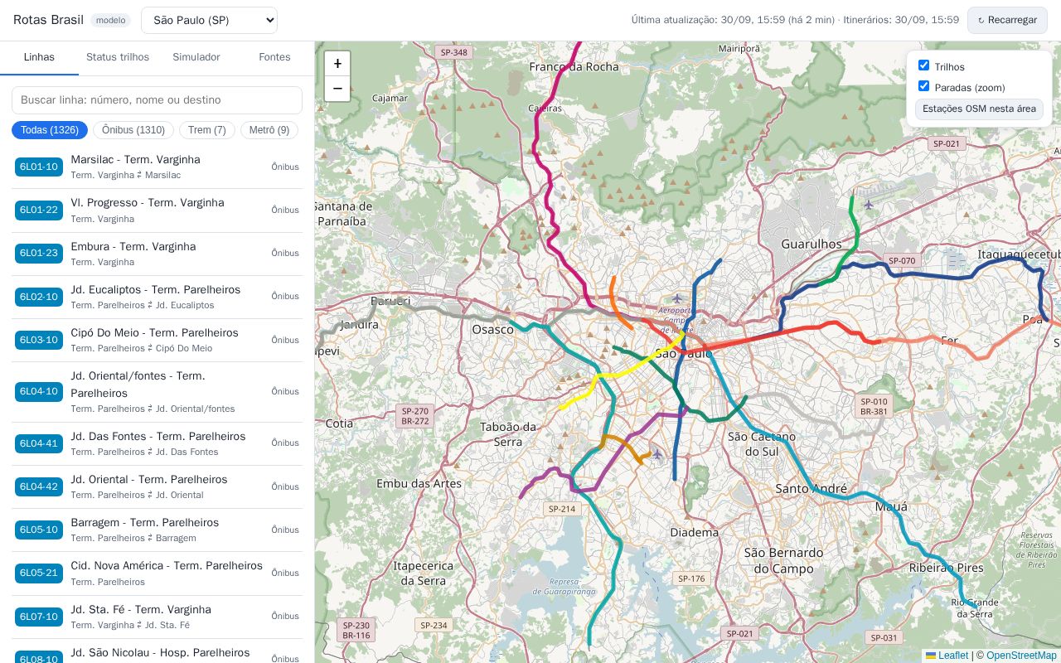Click the modelo badge next to Rotas Brasil
1061x663 pixels.
pyautogui.click(x=111, y=20)
